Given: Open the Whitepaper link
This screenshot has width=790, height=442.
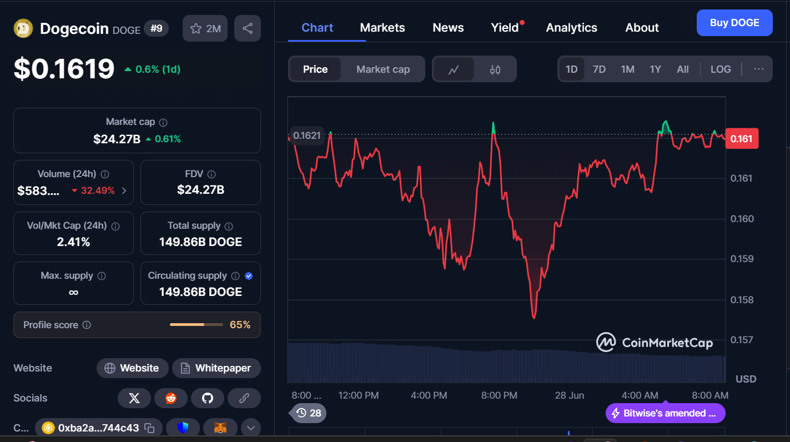Looking at the screenshot, I should pyautogui.click(x=217, y=368).
